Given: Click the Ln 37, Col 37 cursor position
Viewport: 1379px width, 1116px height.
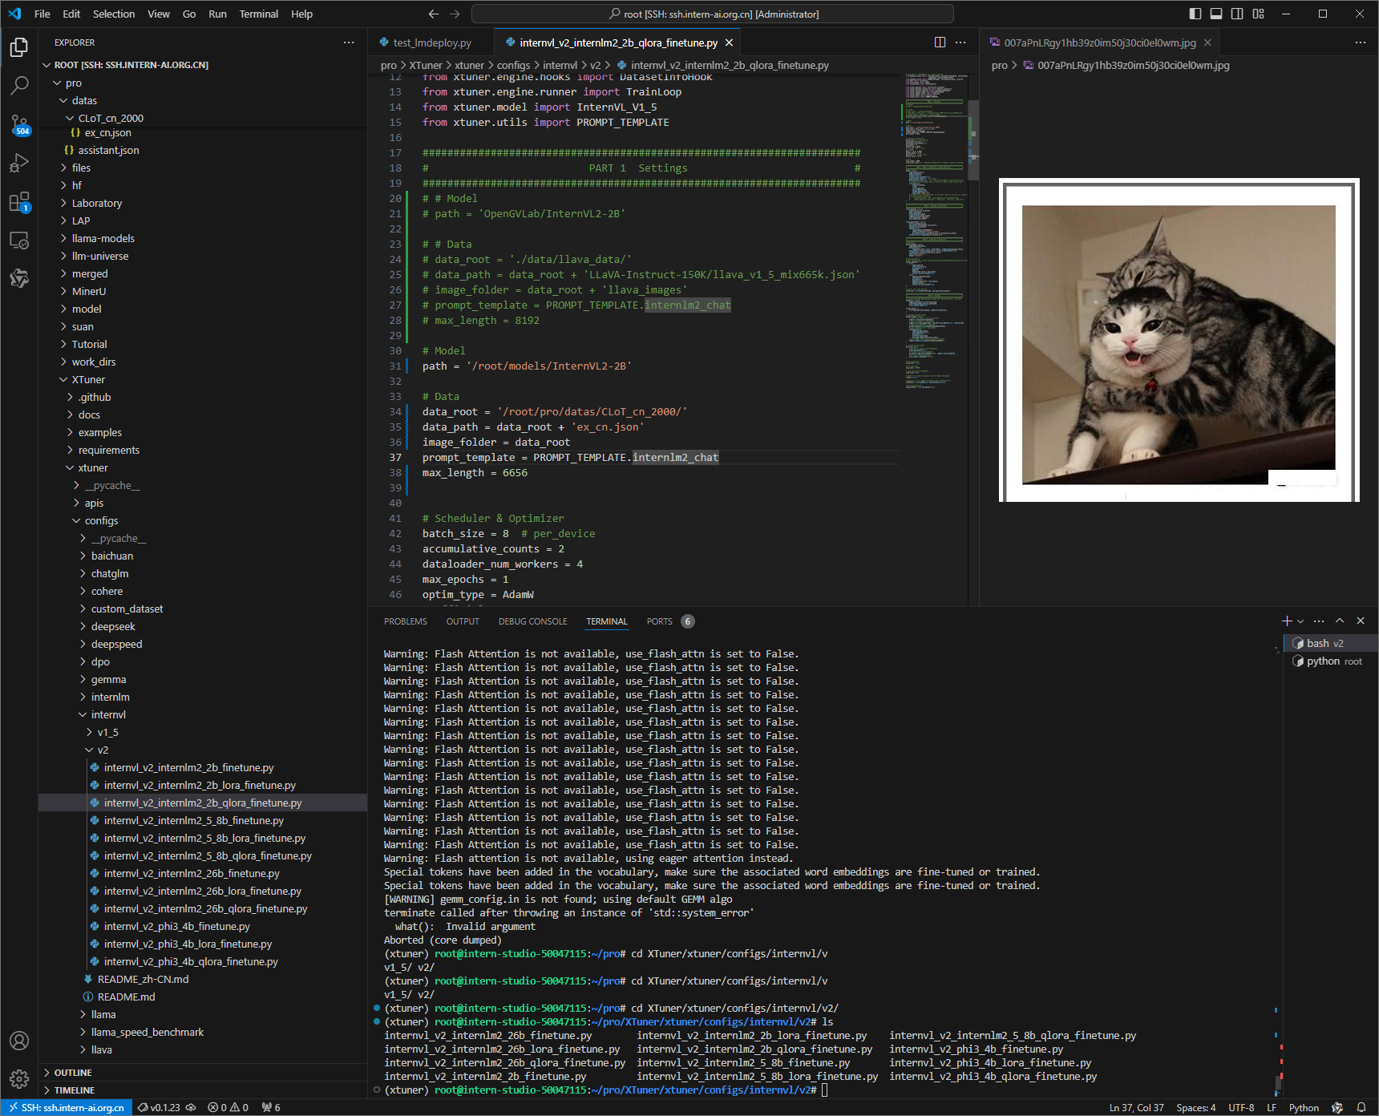Looking at the screenshot, I should (1136, 1108).
